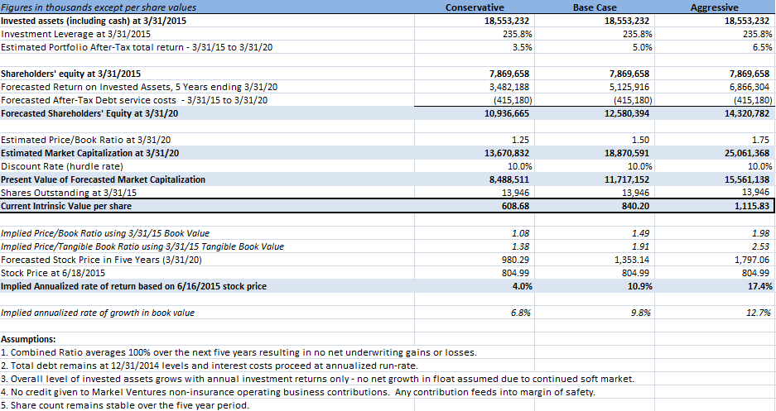Select intrinsic value cell 1,115.83
The width and height of the screenshot is (776, 411).
click(x=752, y=206)
